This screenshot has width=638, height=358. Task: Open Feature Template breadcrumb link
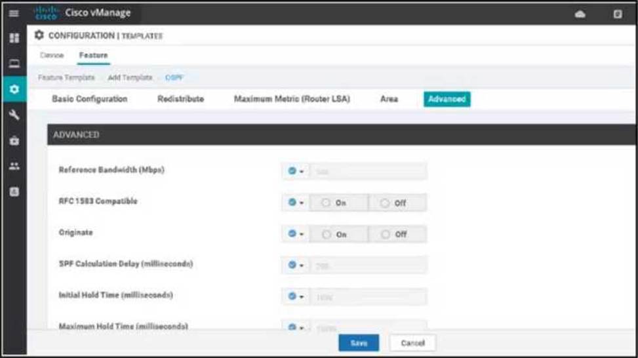[66, 77]
